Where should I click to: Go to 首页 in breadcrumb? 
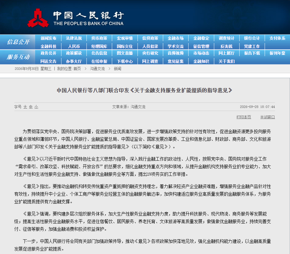click(x=77, y=69)
